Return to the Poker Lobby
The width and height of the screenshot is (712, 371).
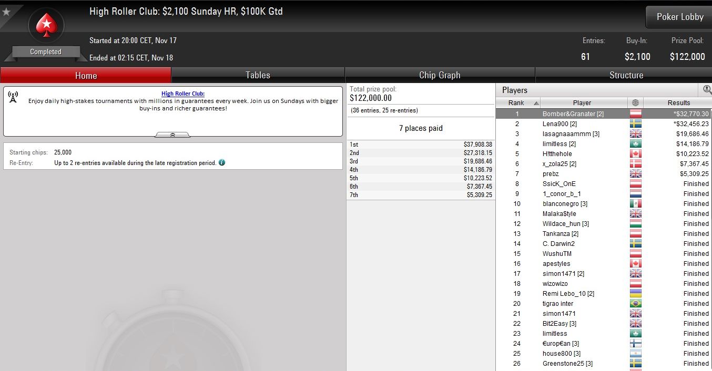(x=679, y=17)
